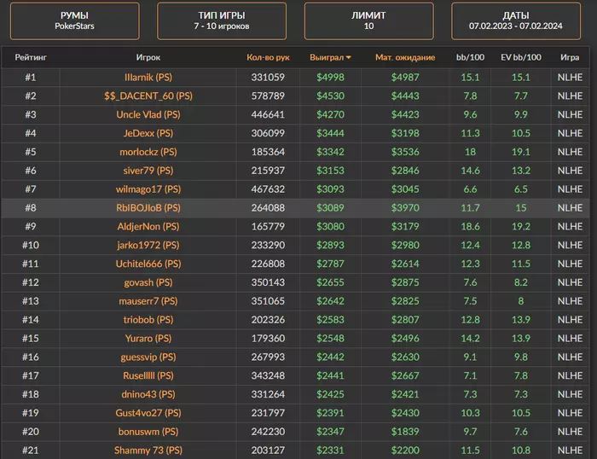Select winnings value $4530

330,96
